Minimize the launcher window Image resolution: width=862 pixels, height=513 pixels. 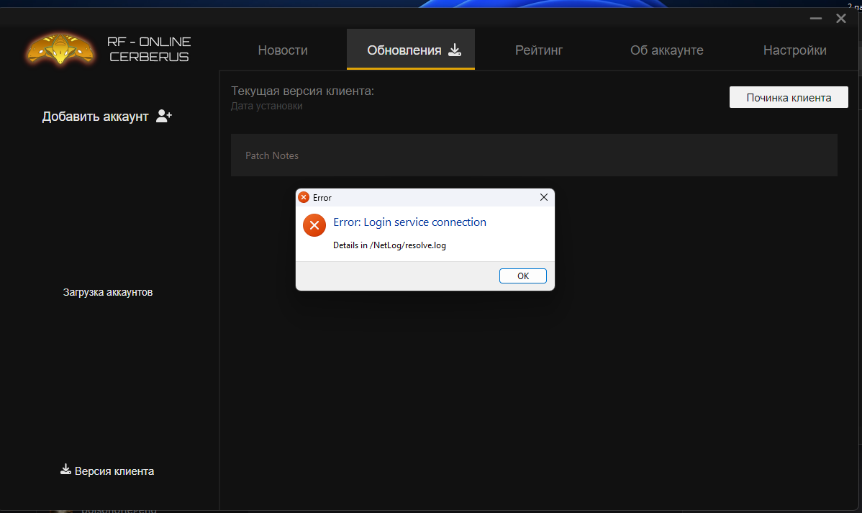(x=815, y=19)
